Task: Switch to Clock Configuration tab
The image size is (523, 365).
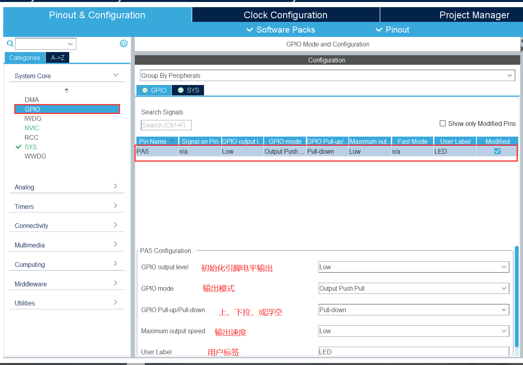Action: coord(286,15)
